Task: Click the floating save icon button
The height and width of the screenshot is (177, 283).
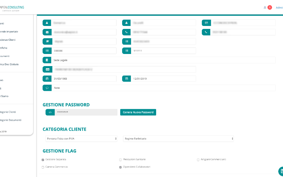Action: (x=280, y=171)
